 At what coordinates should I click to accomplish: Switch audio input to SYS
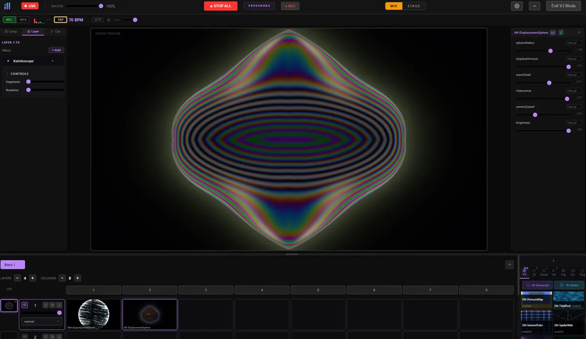click(22, 20)
